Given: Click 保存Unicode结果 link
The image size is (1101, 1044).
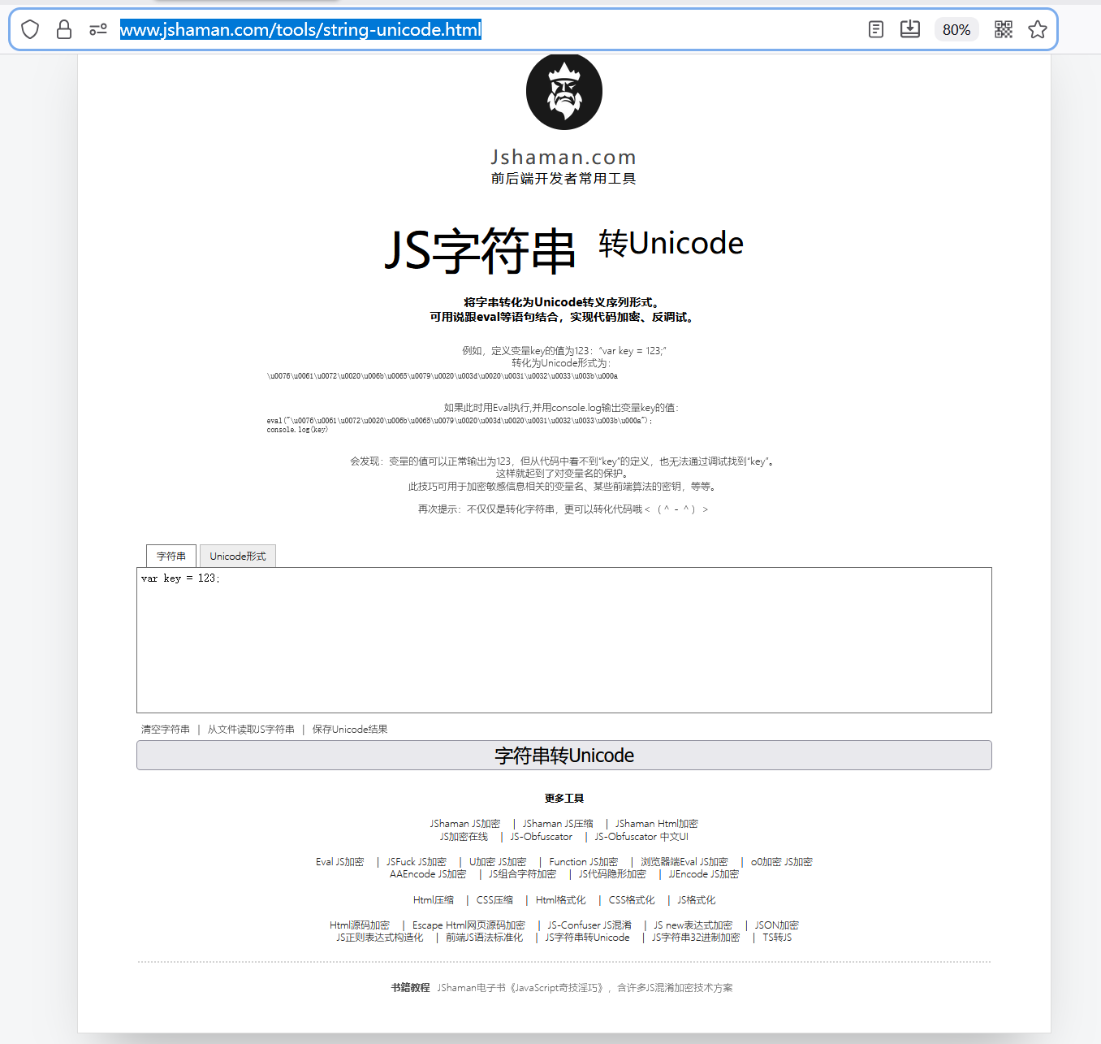Looking at the screenshot, I should (x=350, y=730).
